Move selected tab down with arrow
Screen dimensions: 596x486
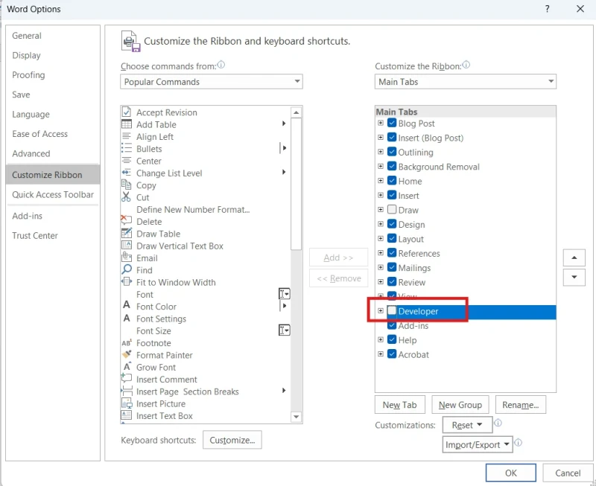[574, 277]
